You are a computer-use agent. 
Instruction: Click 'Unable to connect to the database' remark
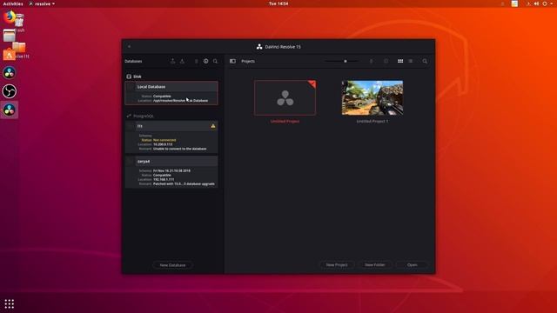[x=180, y=149]
